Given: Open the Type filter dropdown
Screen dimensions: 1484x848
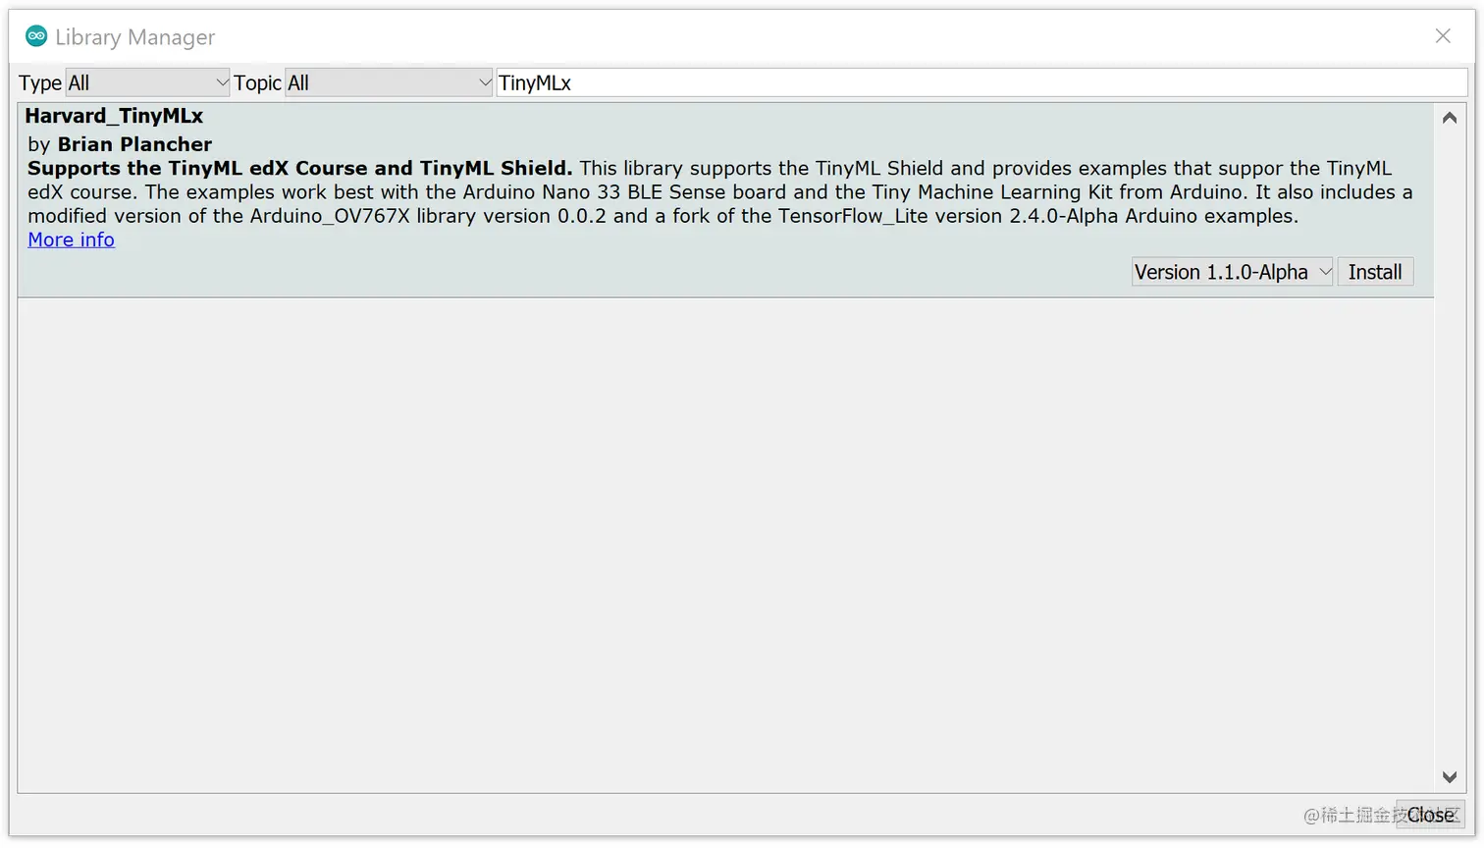Looking at the screenshot, I should point(147,82).
